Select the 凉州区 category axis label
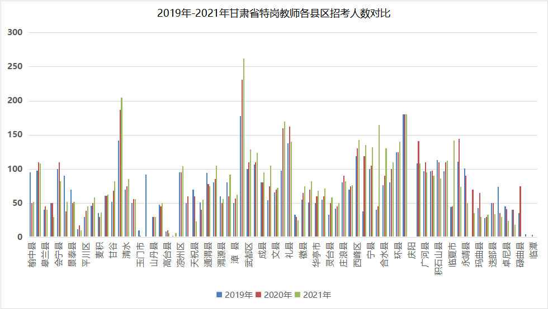This screenshot has width=548, height=309. coord(181,255)
